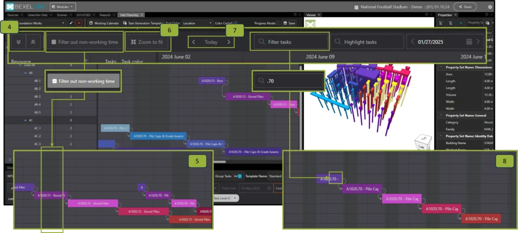Image resolution: width=518 pixels, height=233 pixels.
Task: Click the light blue A1020.70 - Pile C task bar
Action: coord(115,128)
